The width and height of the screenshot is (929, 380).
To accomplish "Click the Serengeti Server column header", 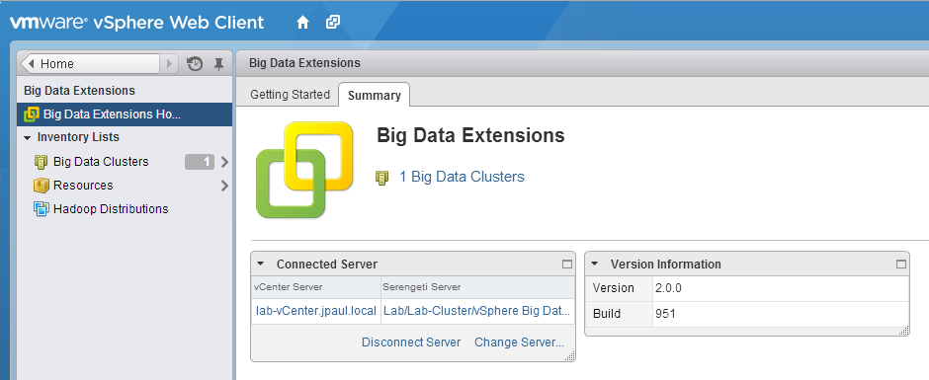I will [x=477, y=287].
